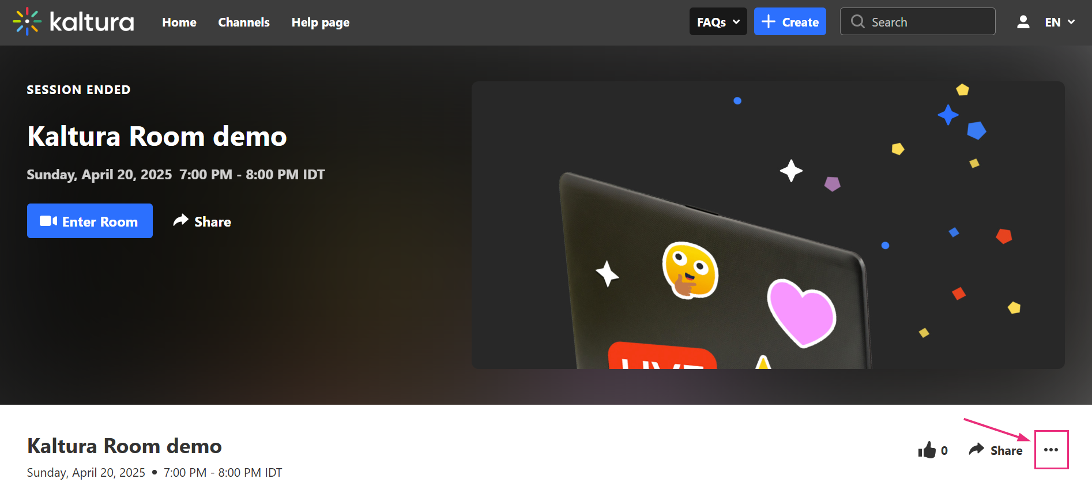The image size is (1092, 486).
Task: Click the hero date Sunday, April 20, 2025
Action: 99,175
